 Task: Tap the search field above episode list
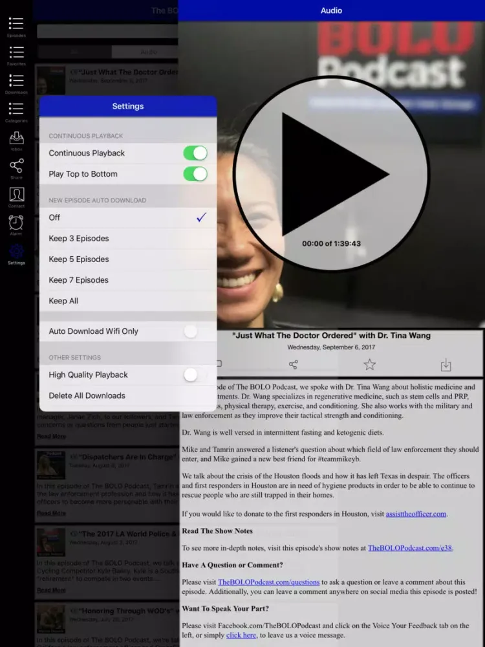tap(107, 31)
